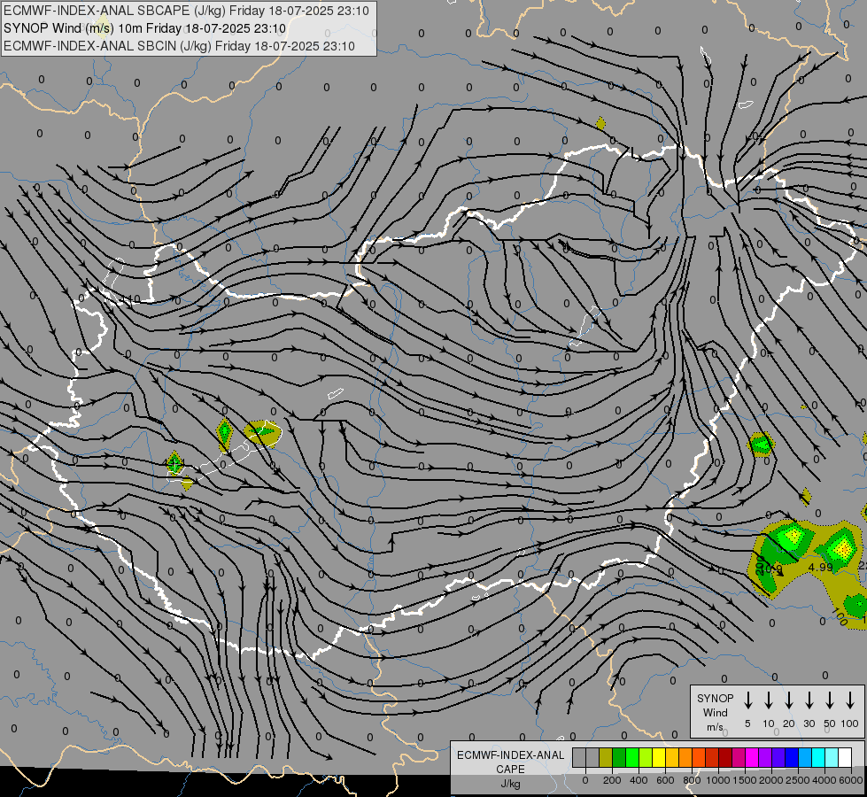867x797 pixels.
Task: Click the 4000 tick label on CAPE scale
Action: click(x=824, y=780)
